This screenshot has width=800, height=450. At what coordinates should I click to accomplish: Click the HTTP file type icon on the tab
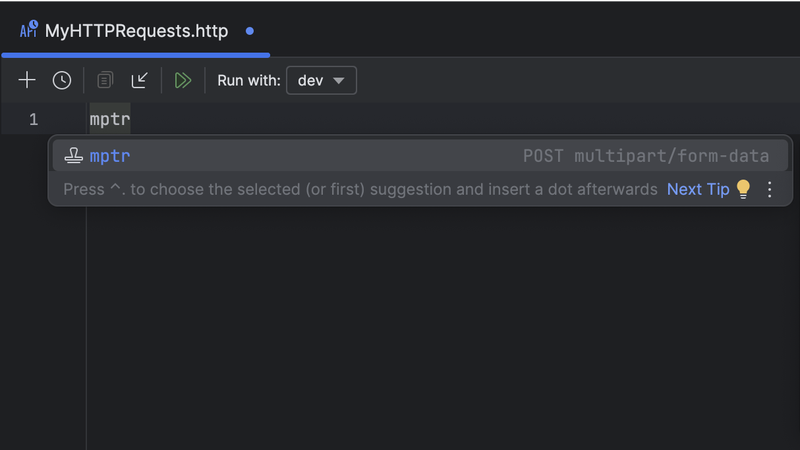click(x=28, y=30)
